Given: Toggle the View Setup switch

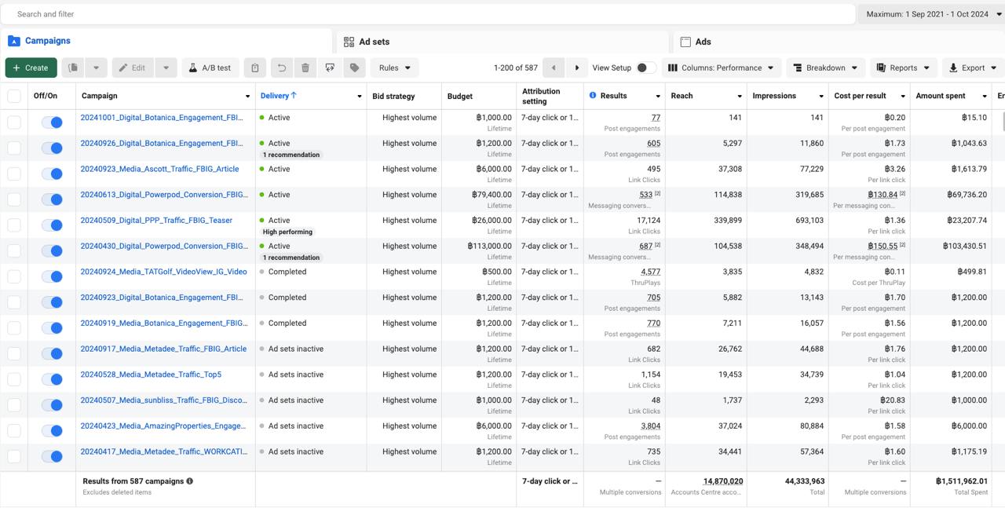Looking at the screenshot, I should tap(645, 68).
